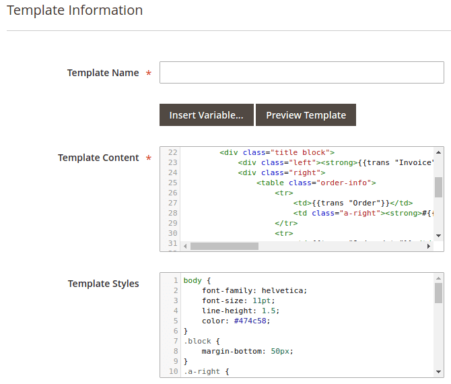This screenshot has height=384, width=451.
Task: Click the 'body {' line in Template Styles
Action: (x=197, y=280)
